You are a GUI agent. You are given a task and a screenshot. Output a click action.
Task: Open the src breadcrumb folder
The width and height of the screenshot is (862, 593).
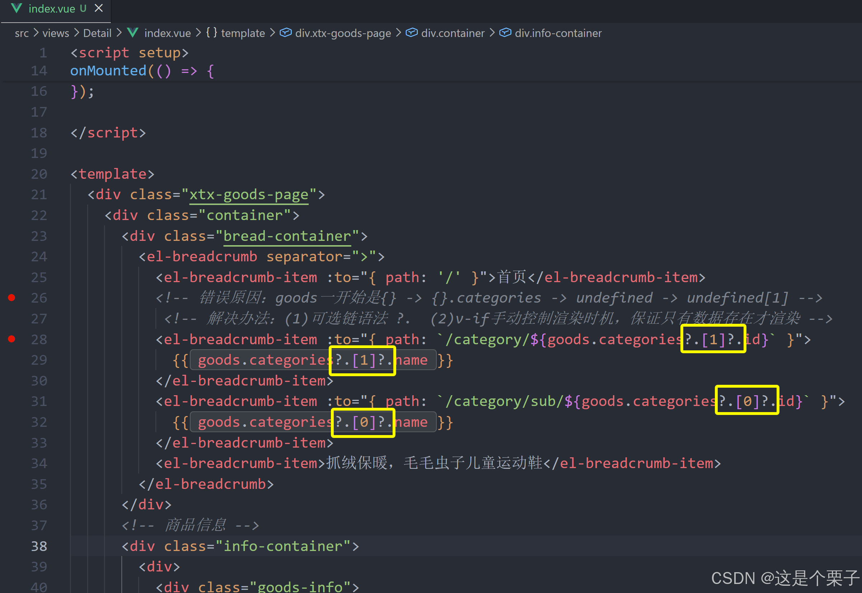pyautogui.click(x=22, y=33)
